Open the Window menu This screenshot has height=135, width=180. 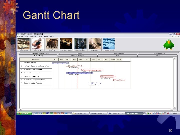tap(33, 36)
